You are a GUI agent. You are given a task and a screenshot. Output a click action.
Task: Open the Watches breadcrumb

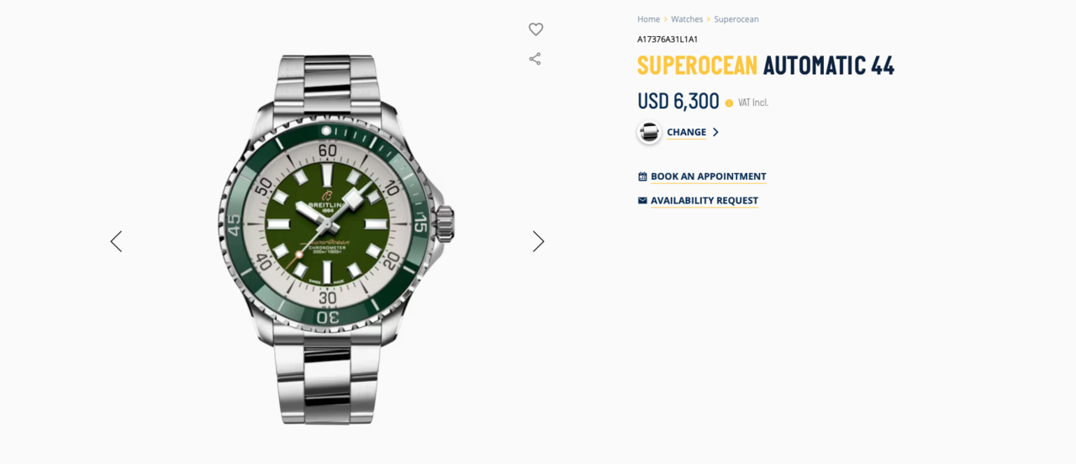pyautogui.click(x=687, y=19)
